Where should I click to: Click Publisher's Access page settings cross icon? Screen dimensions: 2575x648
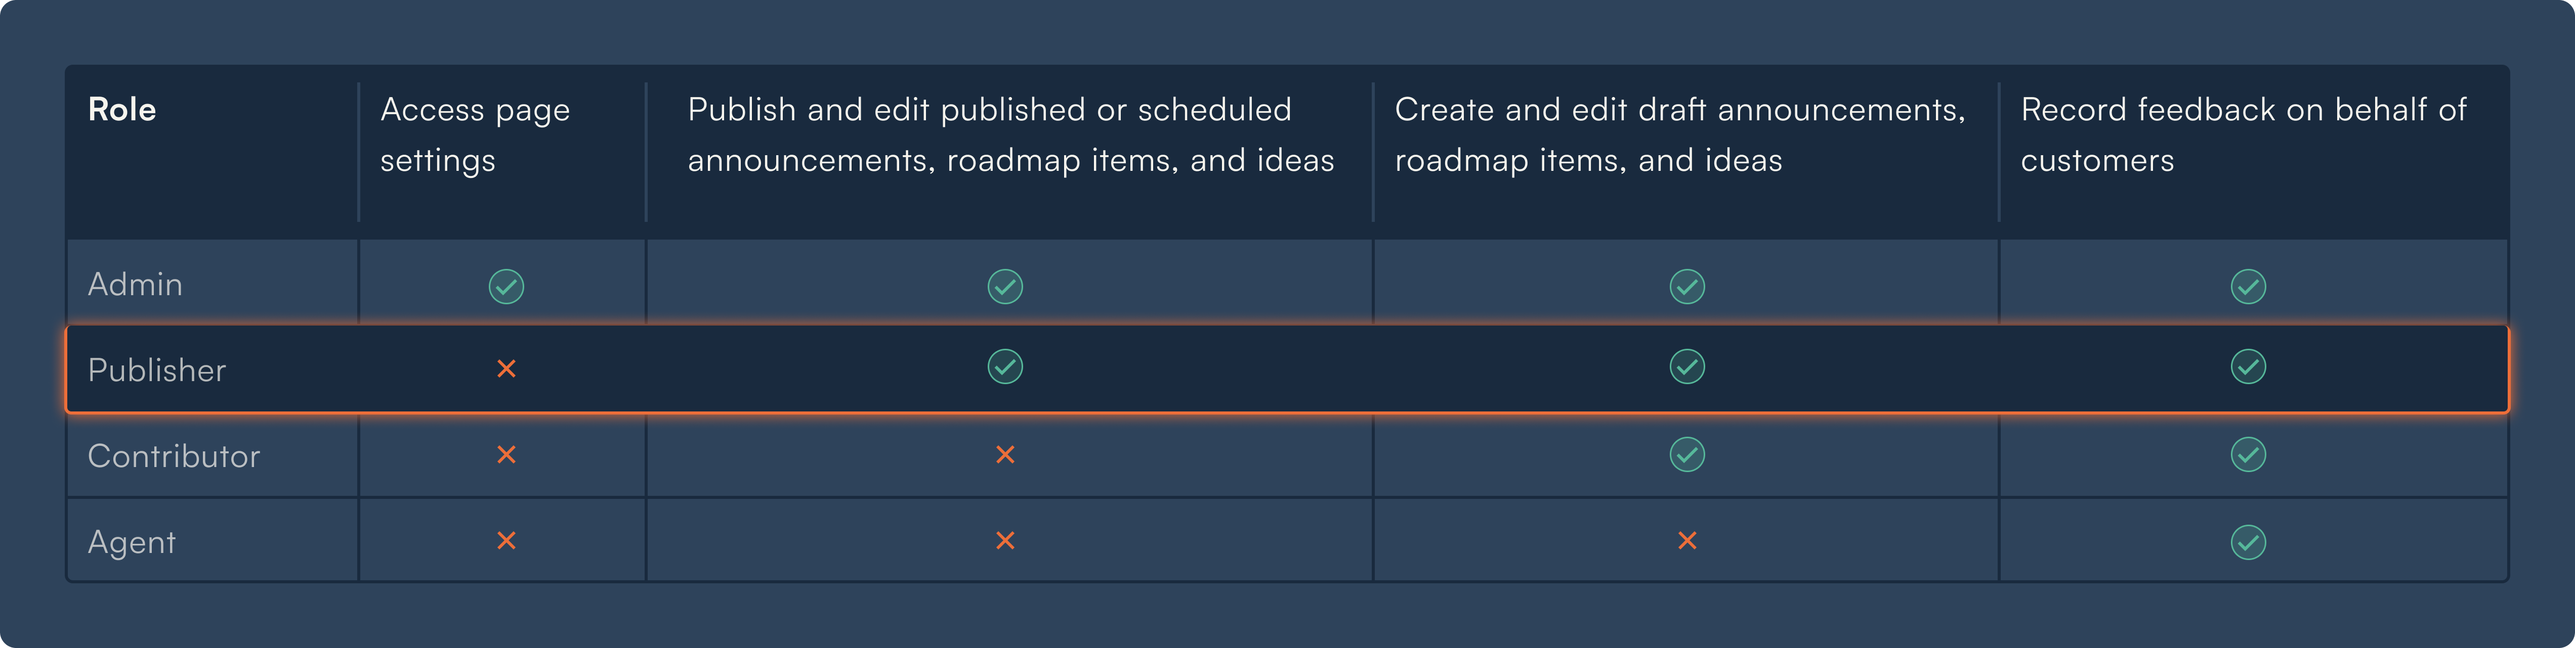(506, 368)
